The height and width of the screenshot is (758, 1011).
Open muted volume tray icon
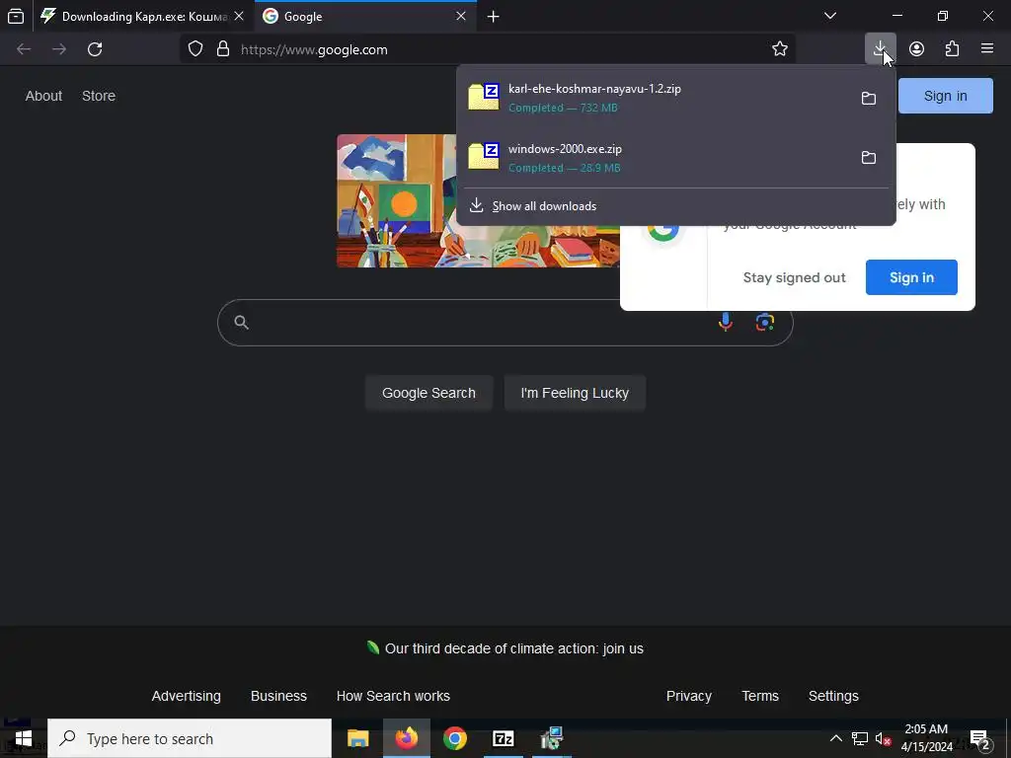[884, 738]
